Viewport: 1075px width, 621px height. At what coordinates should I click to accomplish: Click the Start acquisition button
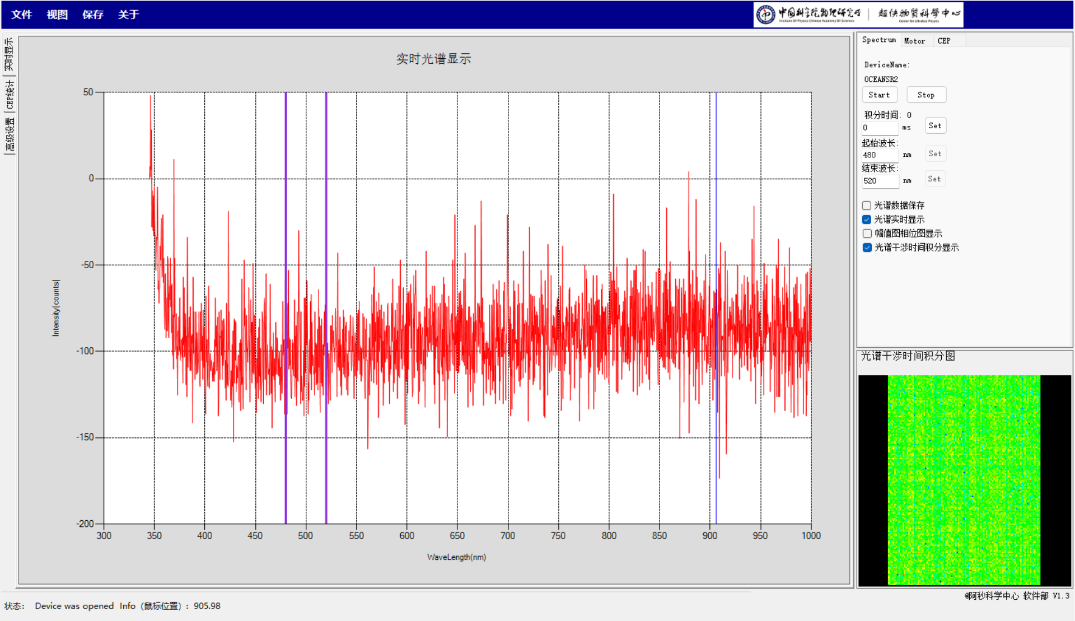(879, 95)
